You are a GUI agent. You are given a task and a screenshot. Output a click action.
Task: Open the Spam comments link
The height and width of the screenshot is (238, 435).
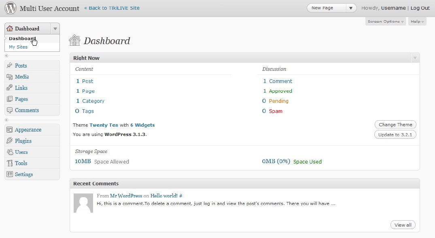[x=276, y=111]
